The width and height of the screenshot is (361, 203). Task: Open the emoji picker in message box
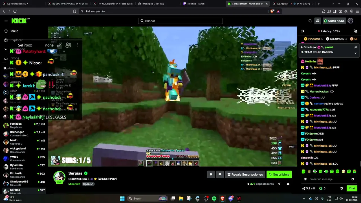pos(353,179)
